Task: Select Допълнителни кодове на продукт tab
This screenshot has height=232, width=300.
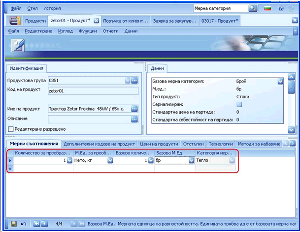Action: 99,144
